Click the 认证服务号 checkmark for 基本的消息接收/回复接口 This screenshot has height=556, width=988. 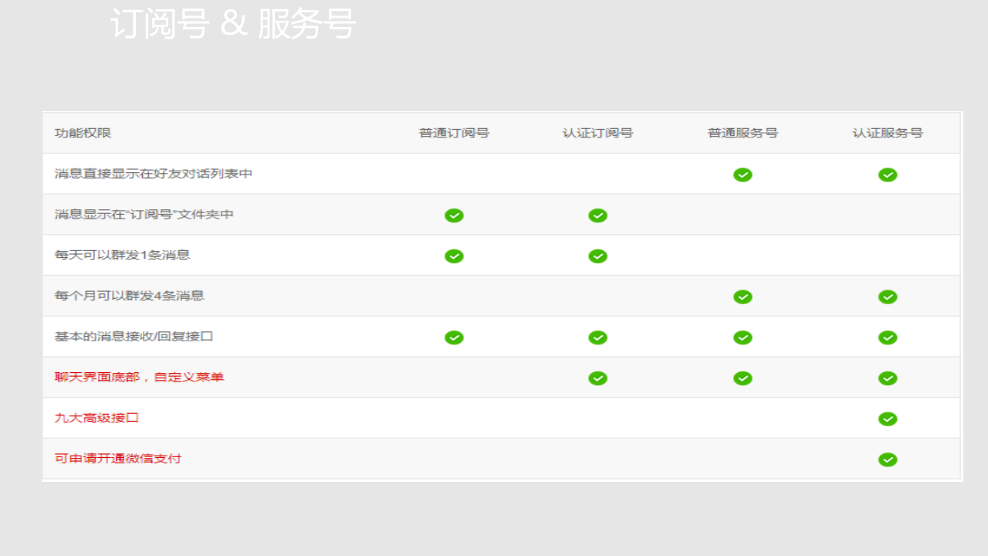888,337
